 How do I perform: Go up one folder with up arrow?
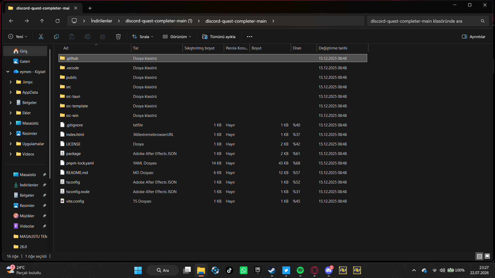42,21
